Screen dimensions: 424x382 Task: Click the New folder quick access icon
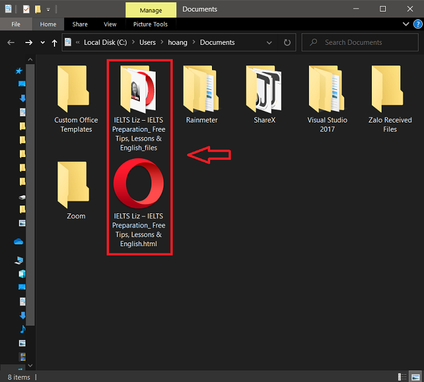[x=38, y=9]
